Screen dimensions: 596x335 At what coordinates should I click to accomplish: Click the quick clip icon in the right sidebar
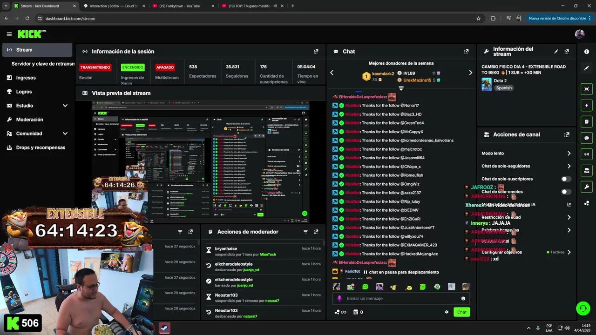586,89
